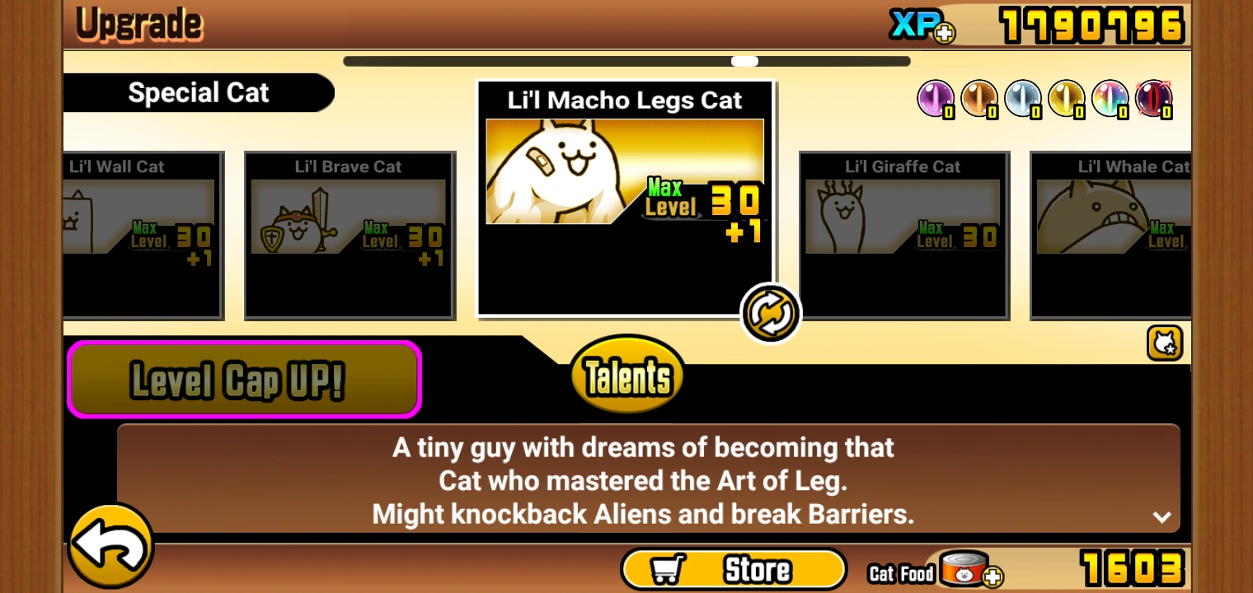
Task: Expand description with the down chevron
Action: click(1161, 517)
